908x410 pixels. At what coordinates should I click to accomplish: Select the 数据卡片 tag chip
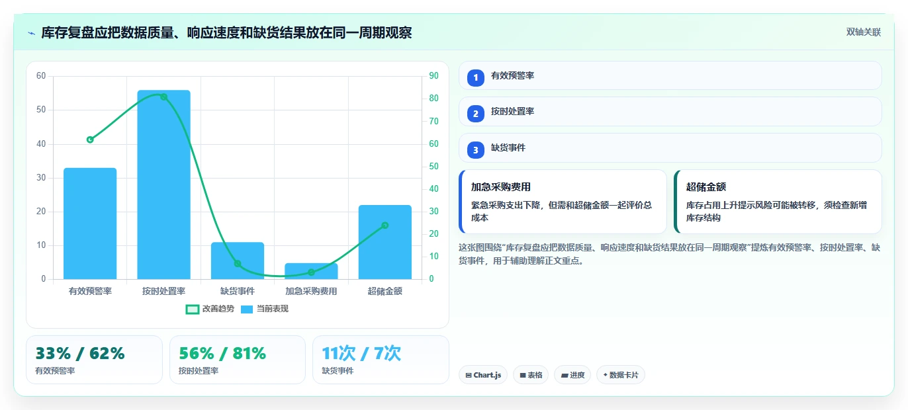pos(620,375)
